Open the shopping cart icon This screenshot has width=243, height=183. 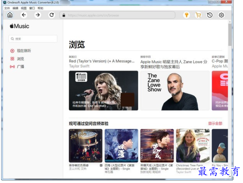pos(198,15)
